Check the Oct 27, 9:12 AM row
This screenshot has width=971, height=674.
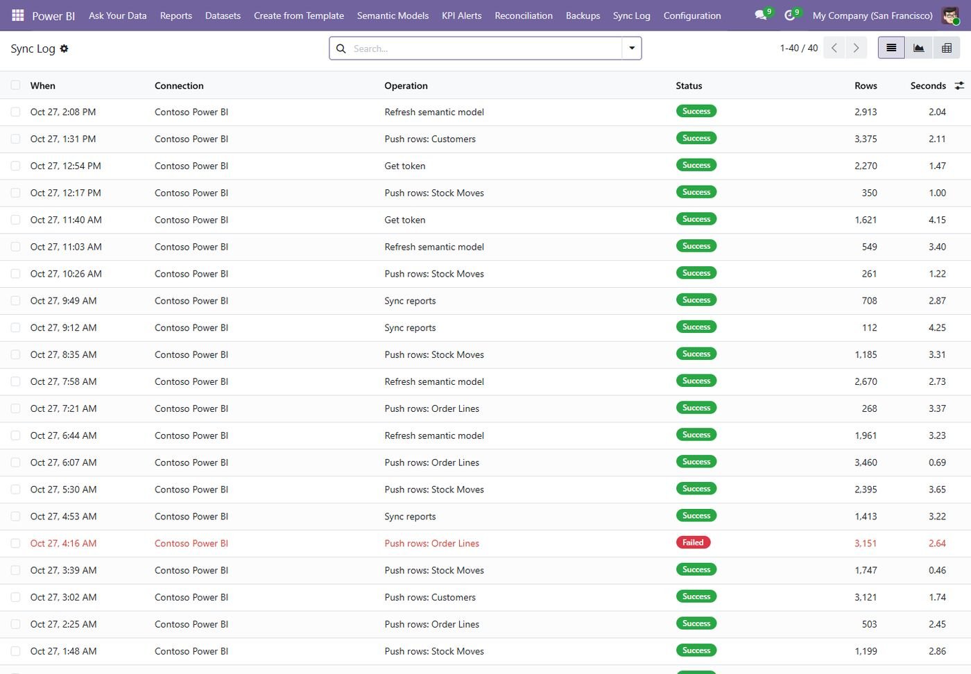15,327
